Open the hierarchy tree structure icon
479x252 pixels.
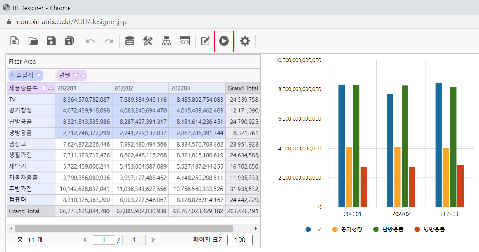tap(166, 41)
